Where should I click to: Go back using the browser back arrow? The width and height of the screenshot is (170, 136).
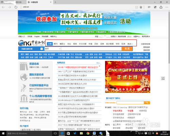[3, 7]
